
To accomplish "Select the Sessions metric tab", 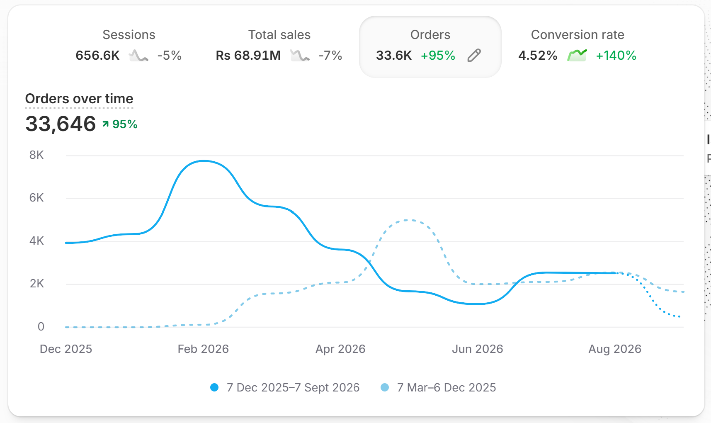I will pos(129,46).
